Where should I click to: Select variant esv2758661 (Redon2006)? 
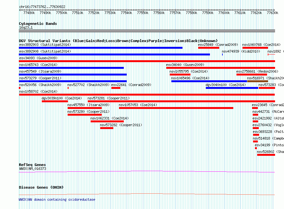coord(257,71)
